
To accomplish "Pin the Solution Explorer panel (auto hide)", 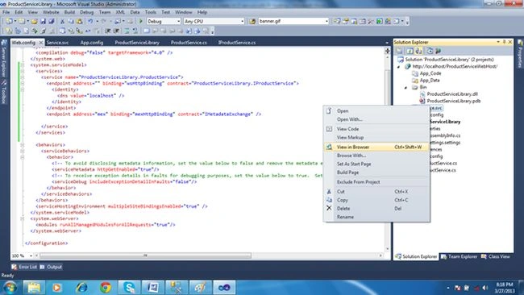I will point(505,42).
